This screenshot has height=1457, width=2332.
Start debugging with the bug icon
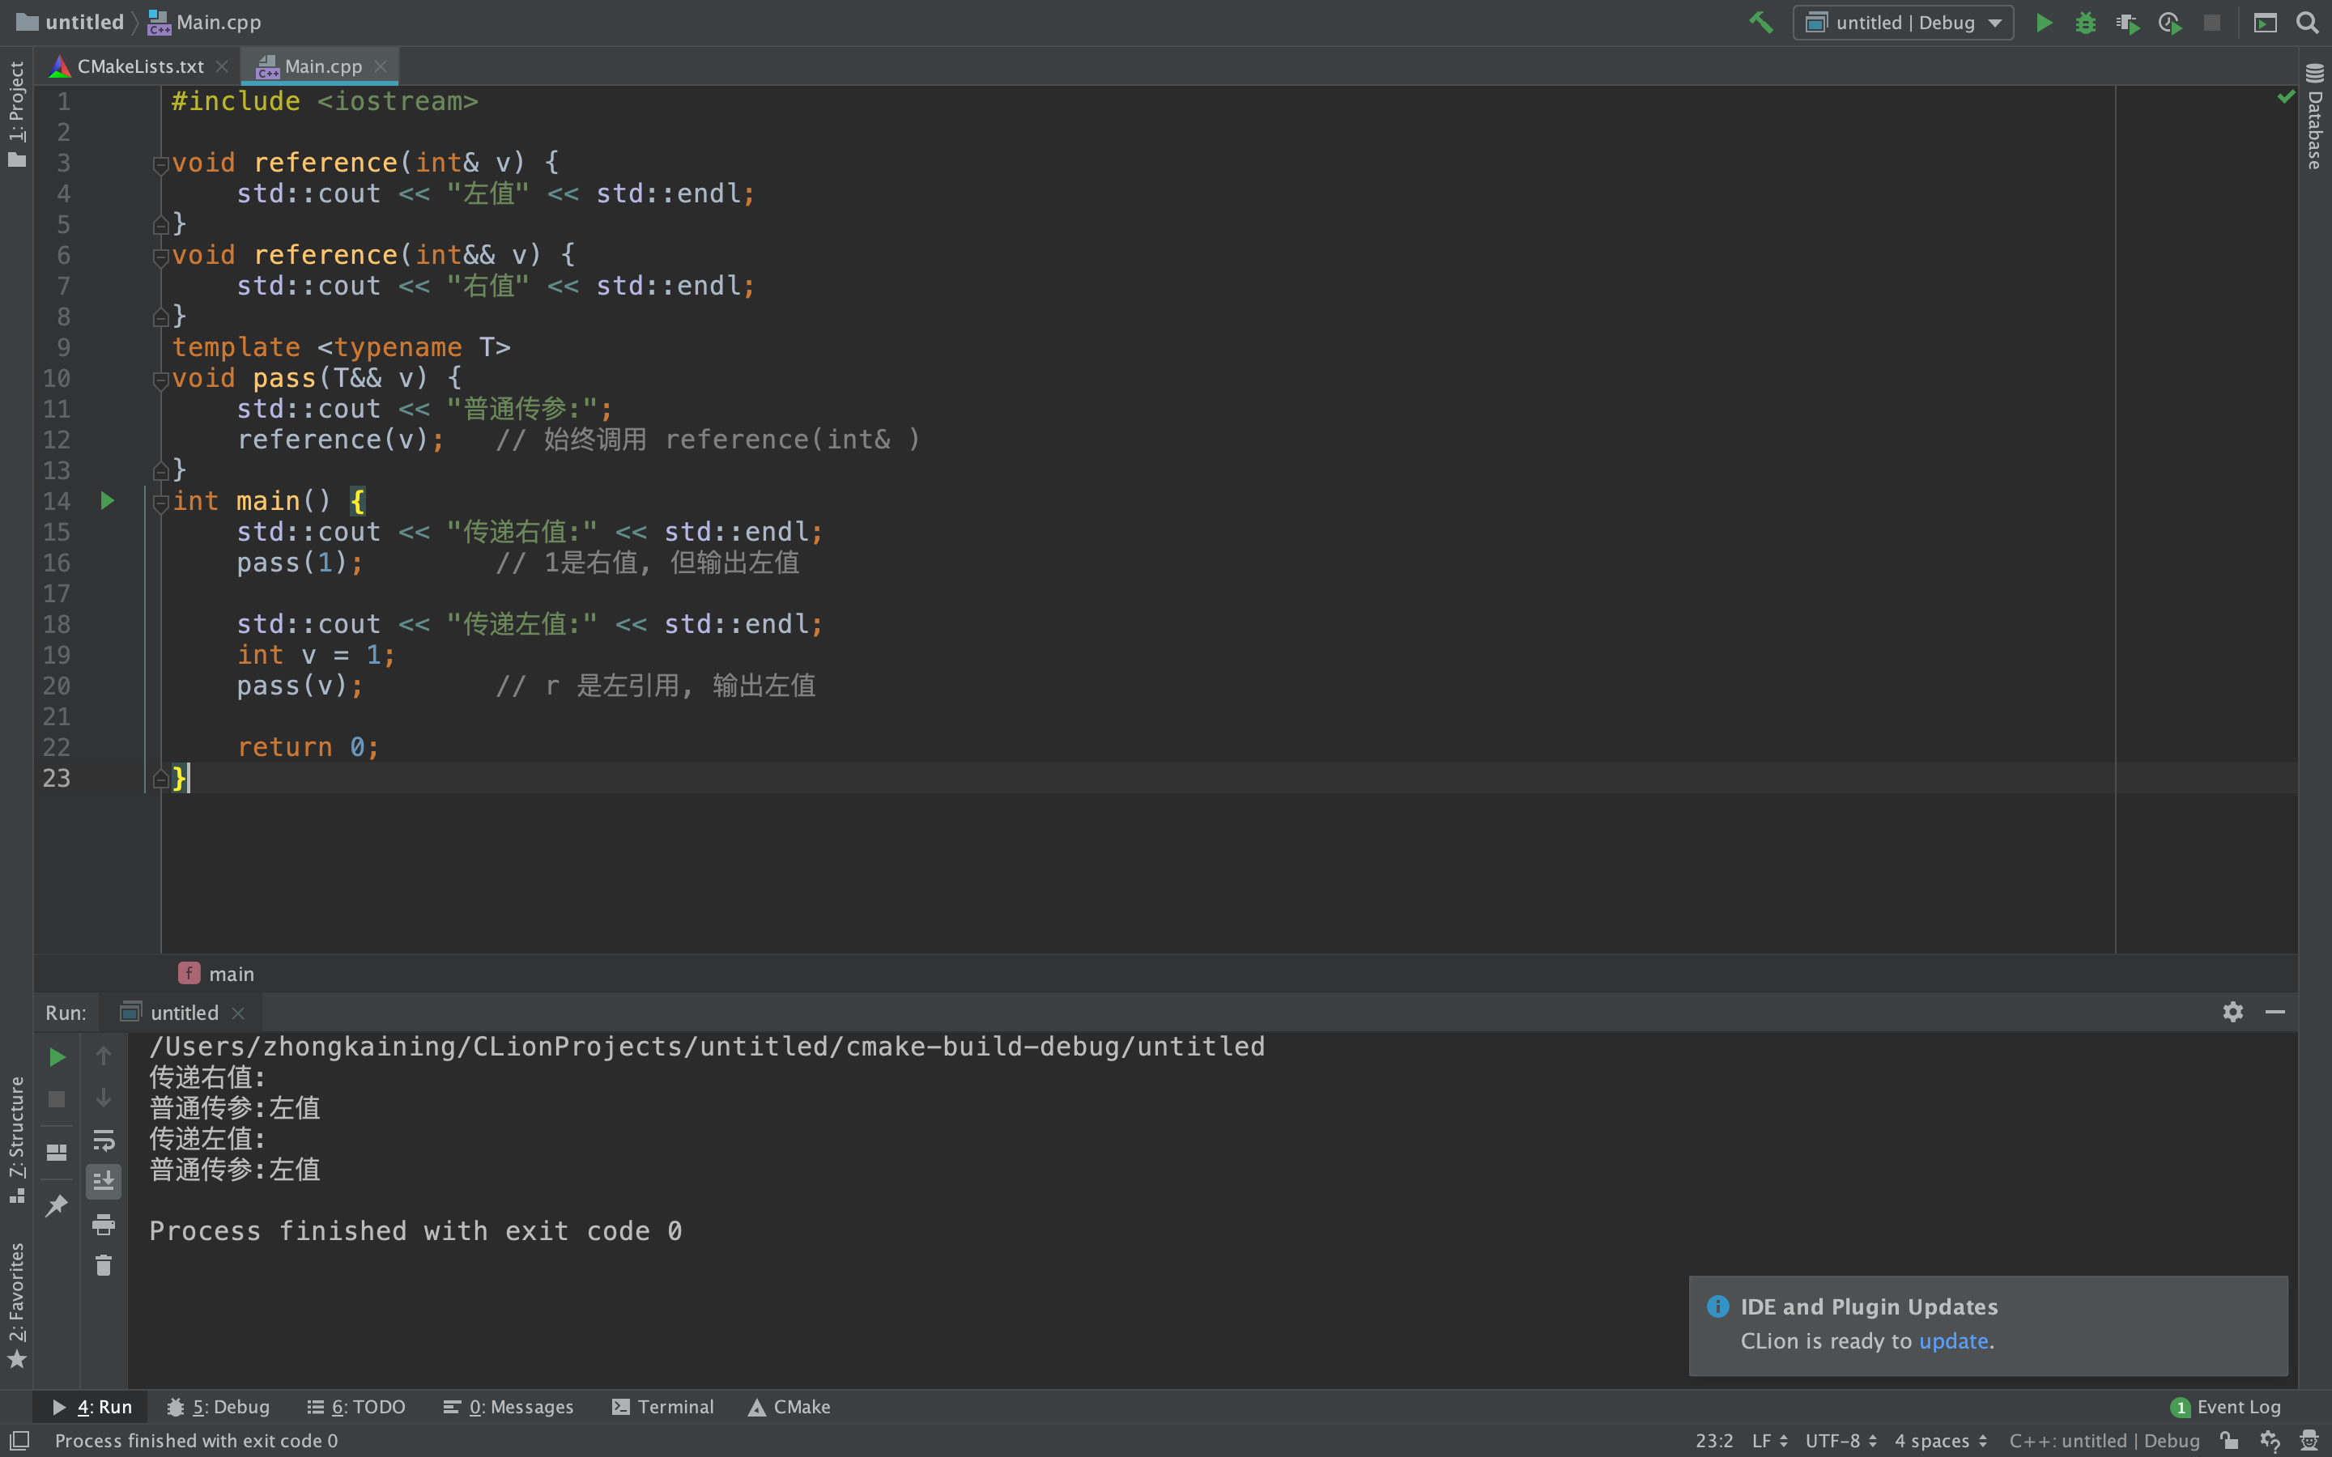(x=2085, y=22)
